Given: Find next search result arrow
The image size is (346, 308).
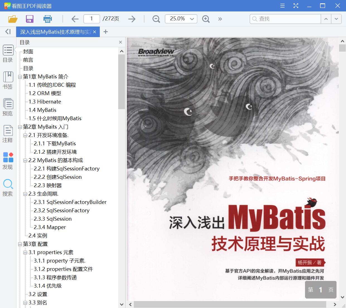Looking at the screenshot, I should [x=336, y=19].
